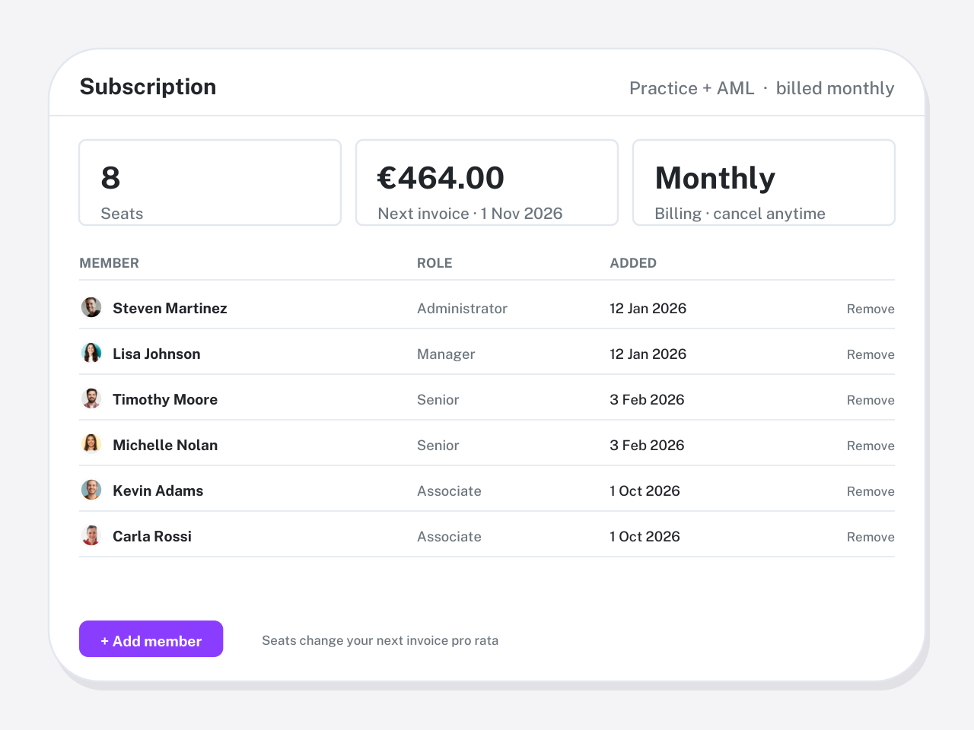Click Lisa Johnson's Manager role
This screenshot has width=974, height=730.
(446, 354)
